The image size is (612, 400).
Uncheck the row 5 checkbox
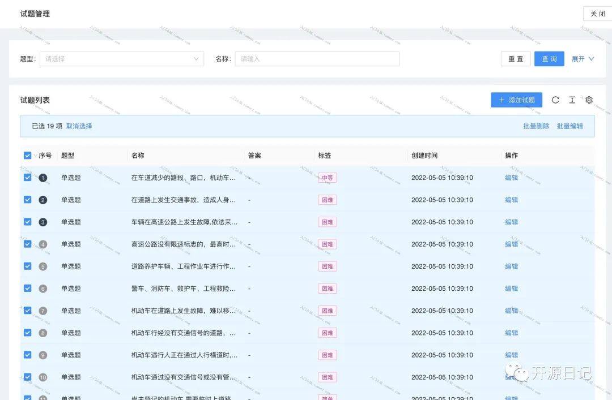click(27, 266)
